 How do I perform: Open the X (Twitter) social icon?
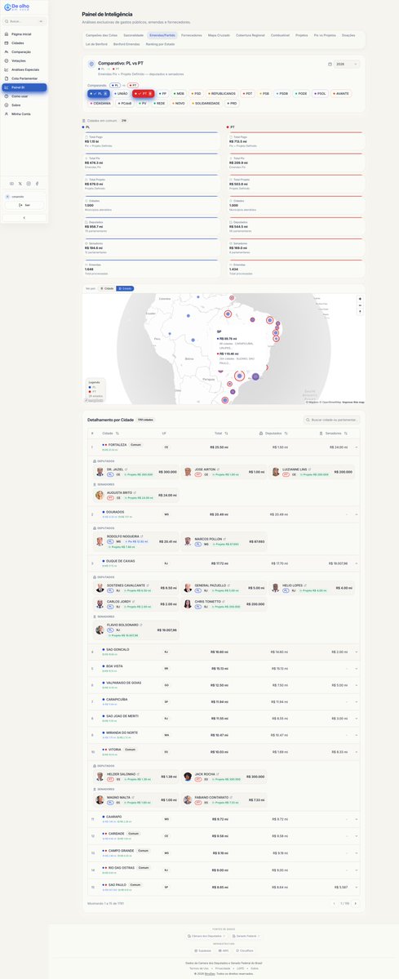[20, 184]
